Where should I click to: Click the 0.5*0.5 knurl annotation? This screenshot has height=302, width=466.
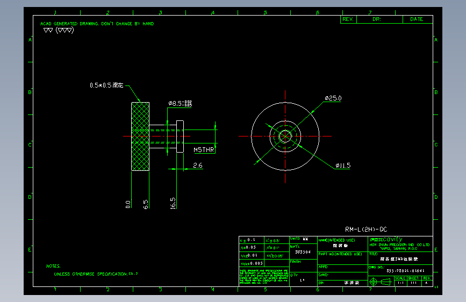pyautogui.click(x=106, y=85)
